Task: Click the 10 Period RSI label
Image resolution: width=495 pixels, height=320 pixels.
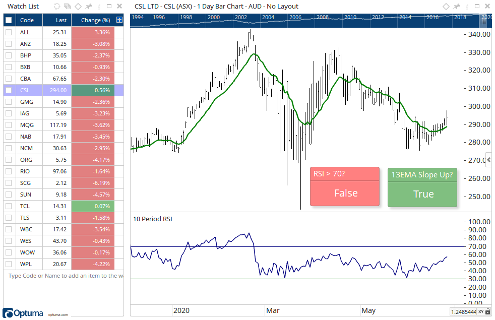Action: point(152,219)
